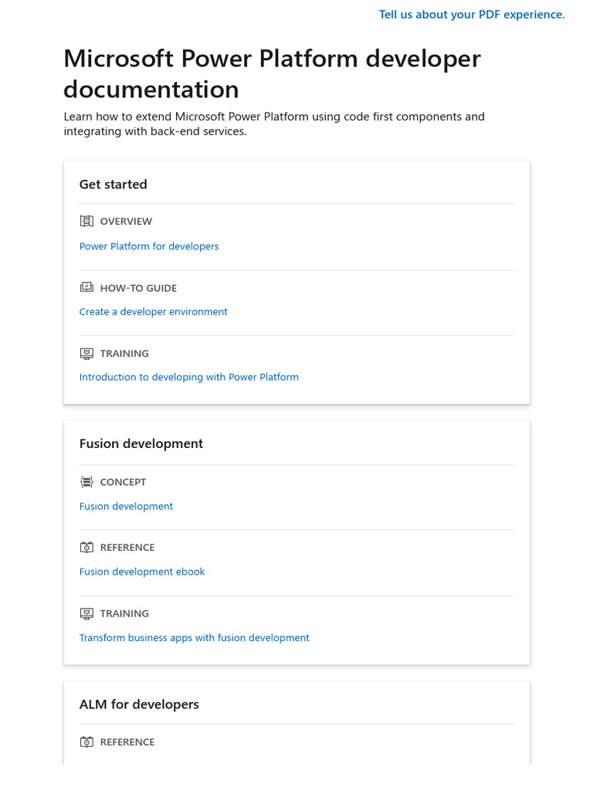Viewport: 593px width, 791px height.
Task: Click the Reference icon in Fusion development card
Action: pos(86,547)
